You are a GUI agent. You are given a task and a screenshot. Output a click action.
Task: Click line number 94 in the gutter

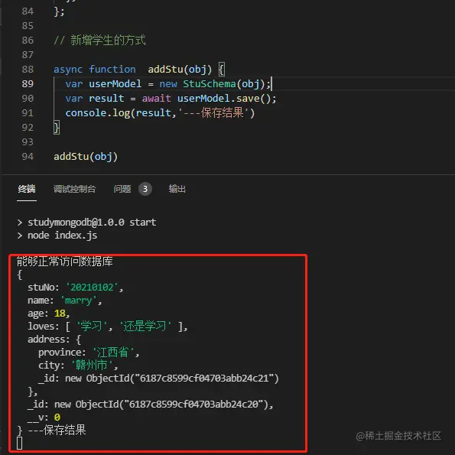(28, 157)
